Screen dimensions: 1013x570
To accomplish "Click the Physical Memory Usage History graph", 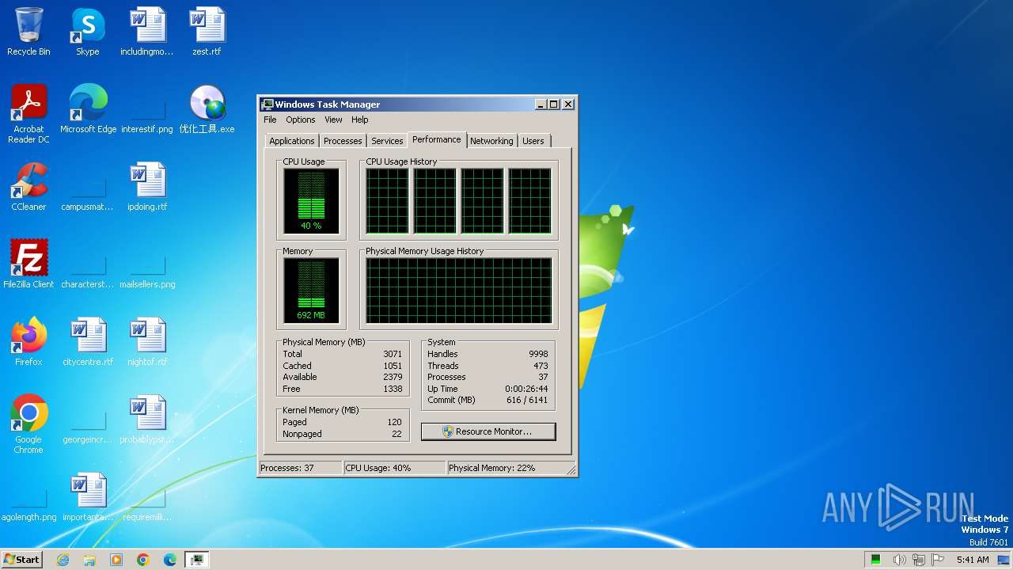I will point(458,291).
